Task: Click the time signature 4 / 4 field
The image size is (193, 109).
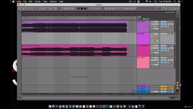Action: click(x=42, y=8)
